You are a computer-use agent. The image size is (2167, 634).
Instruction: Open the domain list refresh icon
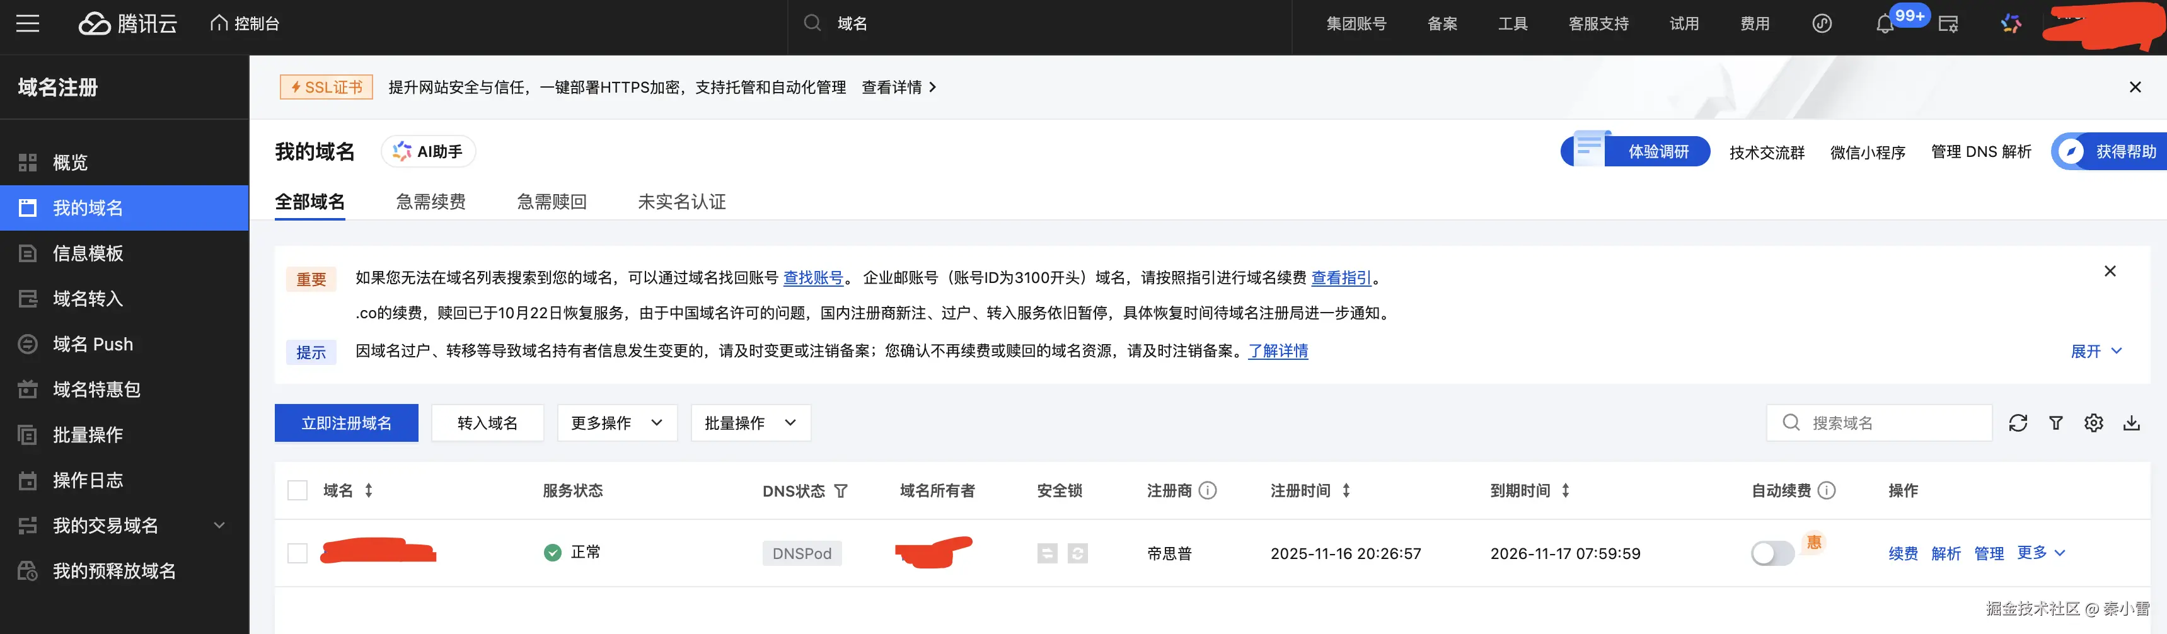[2018, 422]
